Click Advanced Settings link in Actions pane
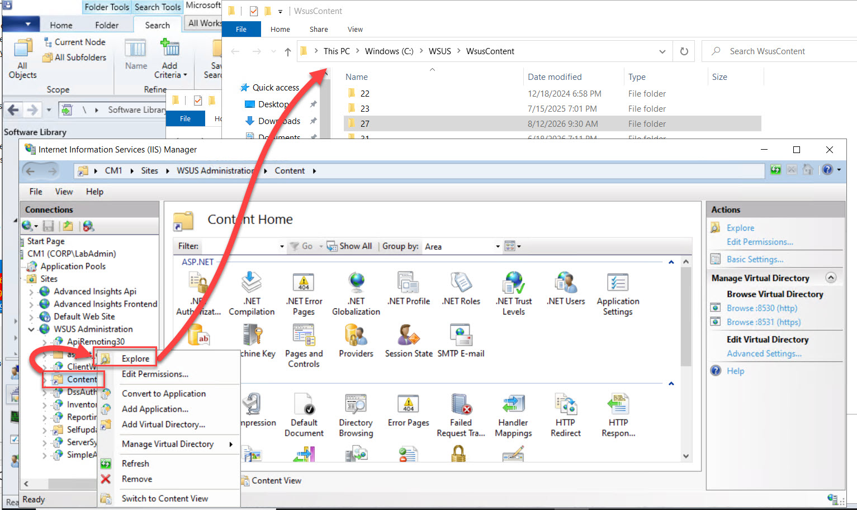Screen dimensions: 857x510 pos(764,354)
